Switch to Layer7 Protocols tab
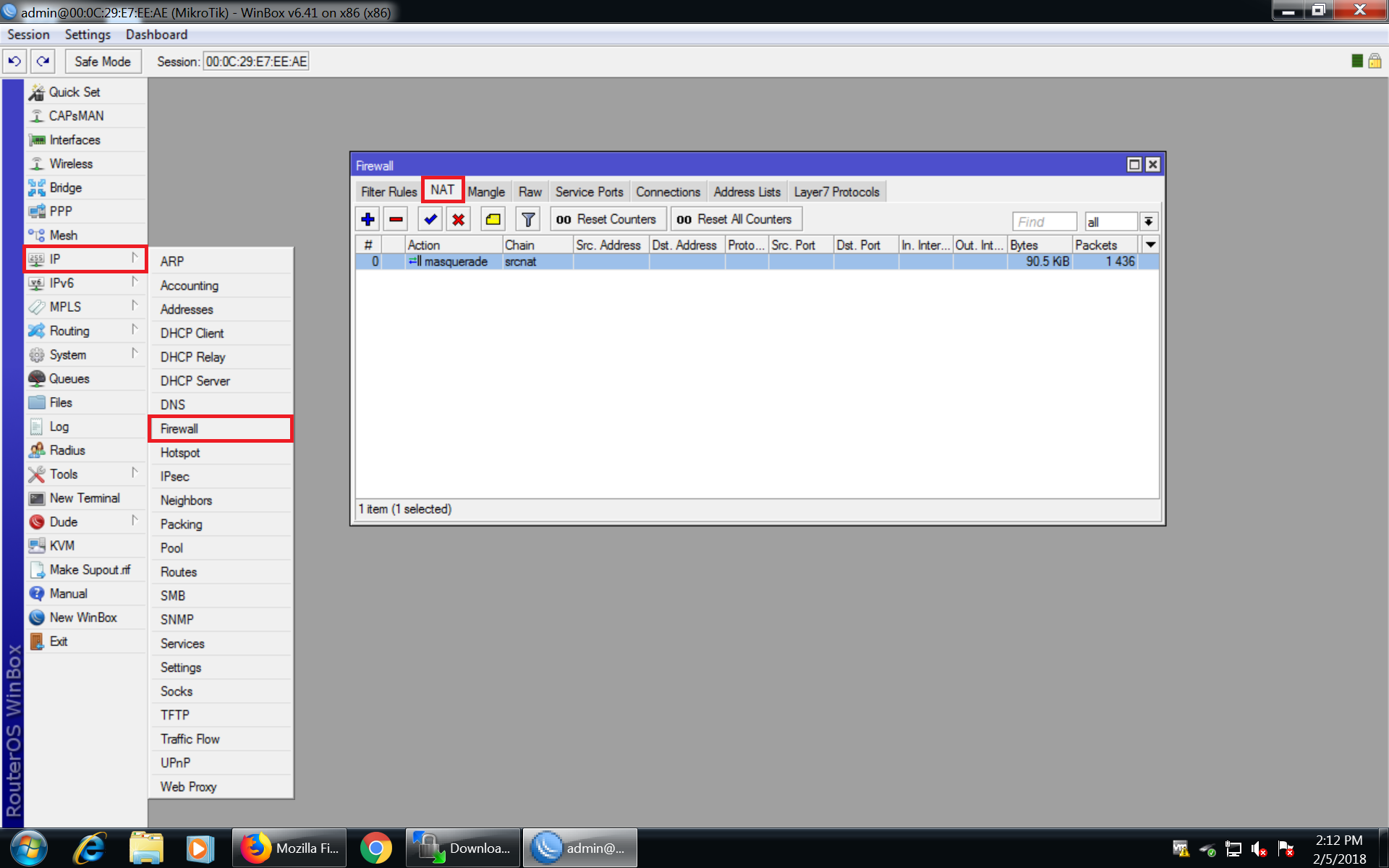 coord(836,192)
